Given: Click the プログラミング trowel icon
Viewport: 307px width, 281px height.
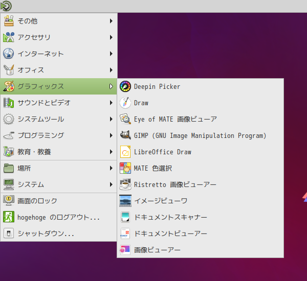Looking at the screenshot, I should point(9,135).
